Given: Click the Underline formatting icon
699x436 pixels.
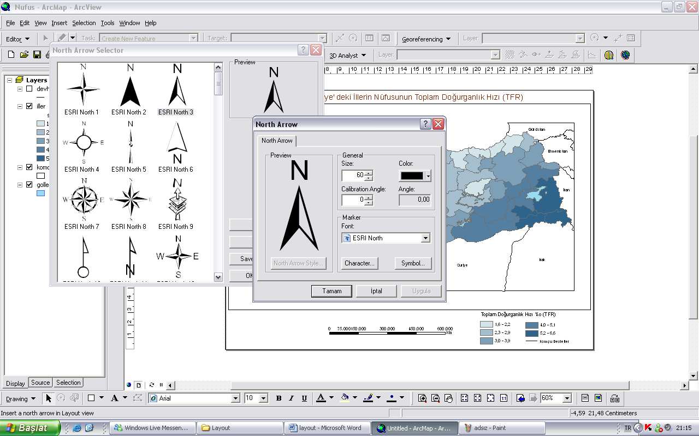Looking at the screenshot, I should pyautogui.click(x=304, y=398).
